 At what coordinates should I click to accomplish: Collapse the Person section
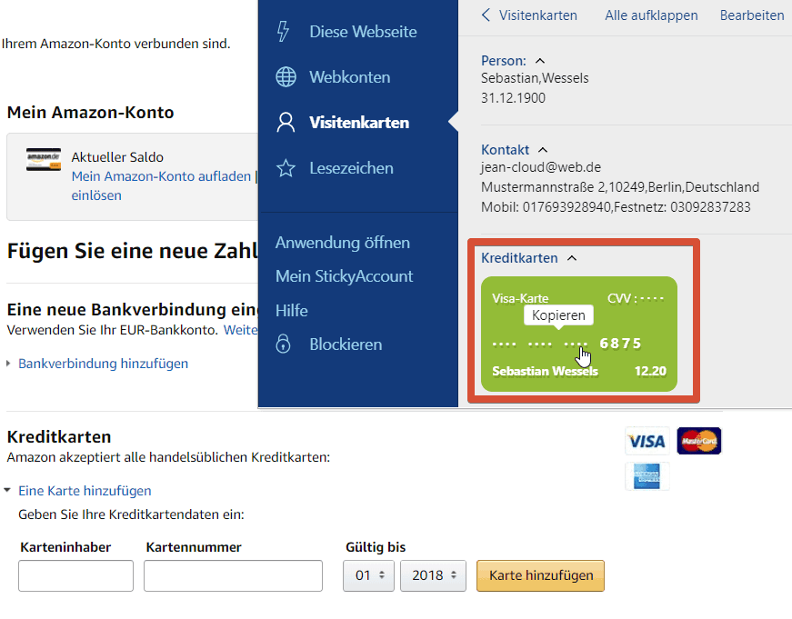(x=540, y=61)
